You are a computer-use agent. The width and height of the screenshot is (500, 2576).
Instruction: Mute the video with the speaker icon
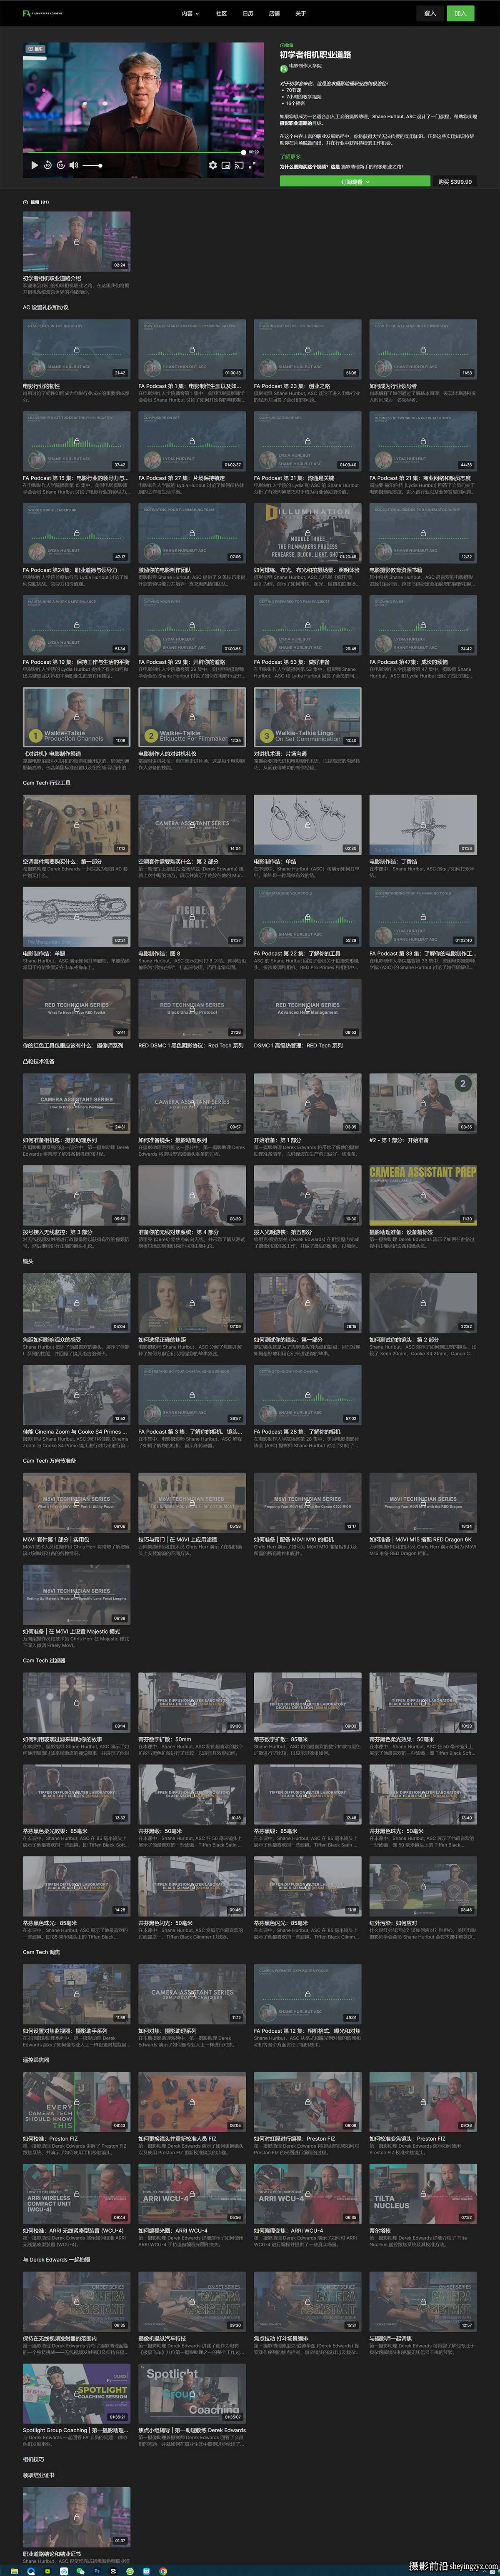pyautogui.click(x=74, y=165)
